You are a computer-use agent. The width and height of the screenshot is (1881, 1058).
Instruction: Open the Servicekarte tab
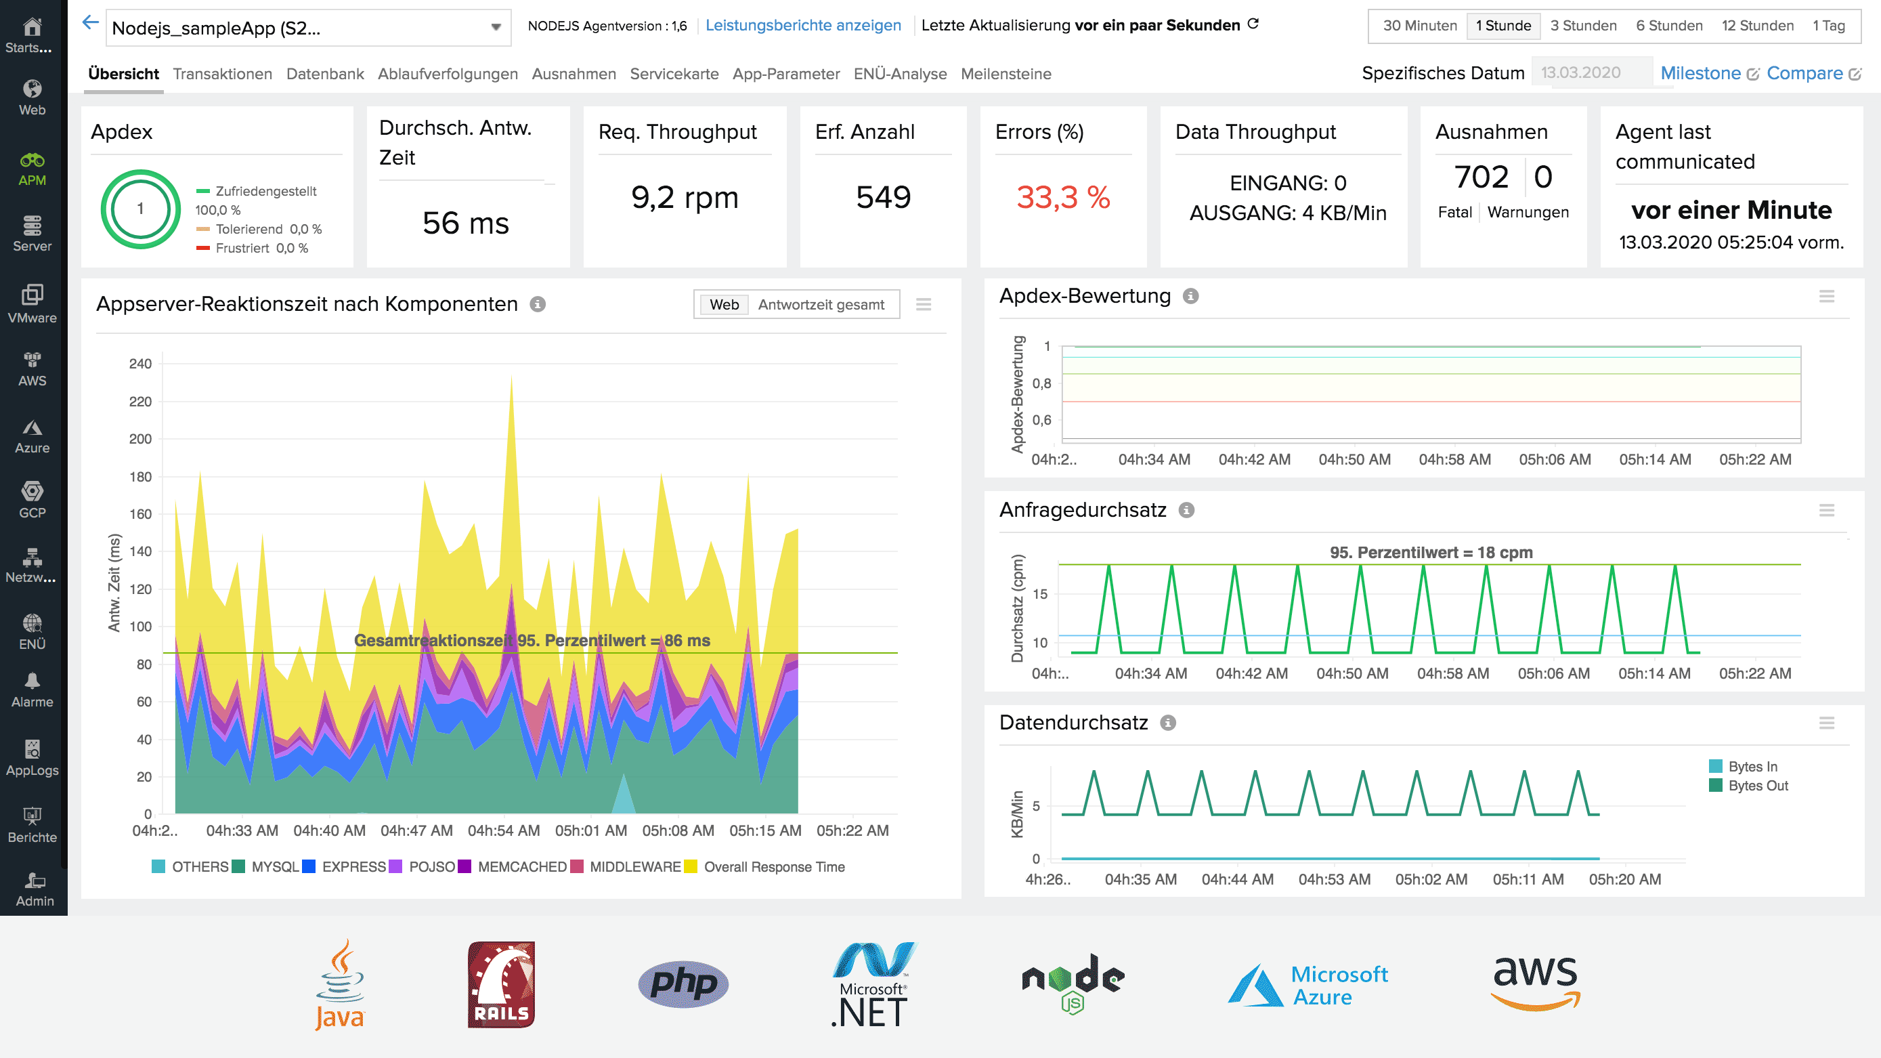(x=674, y=74)
